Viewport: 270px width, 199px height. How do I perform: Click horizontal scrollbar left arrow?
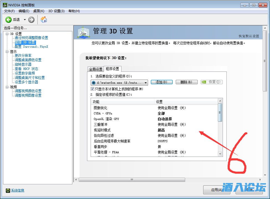[x=76, y=180]
